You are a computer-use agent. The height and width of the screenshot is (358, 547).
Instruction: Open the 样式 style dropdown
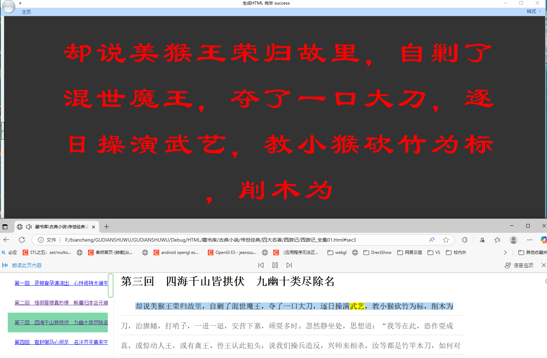click(x=534, y=12)
